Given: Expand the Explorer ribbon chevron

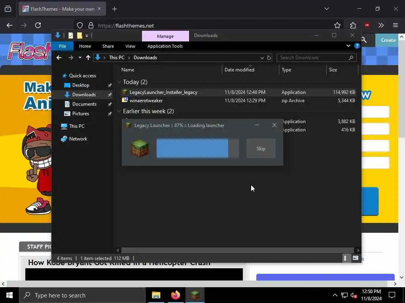Looking at the screenshot, I should (x=348, y=46).
